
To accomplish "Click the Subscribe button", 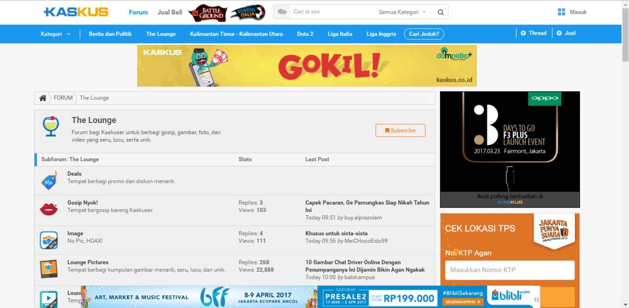I will (400, 130).
